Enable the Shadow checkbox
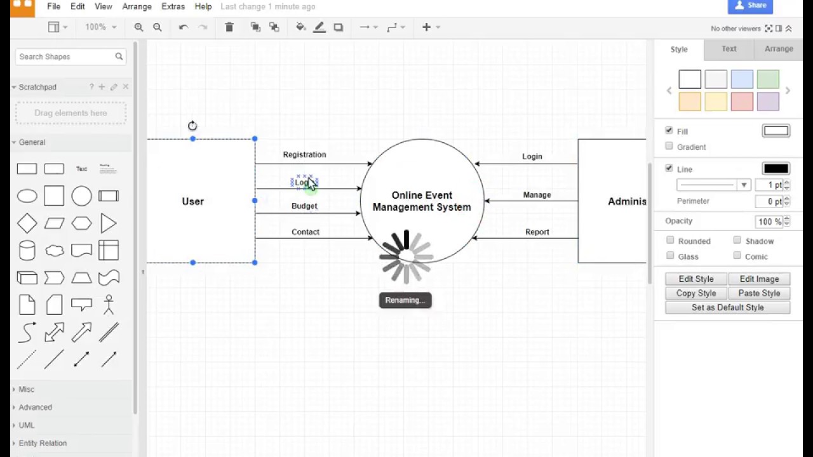This screenshot has width=813, height=457. (737, 240)
